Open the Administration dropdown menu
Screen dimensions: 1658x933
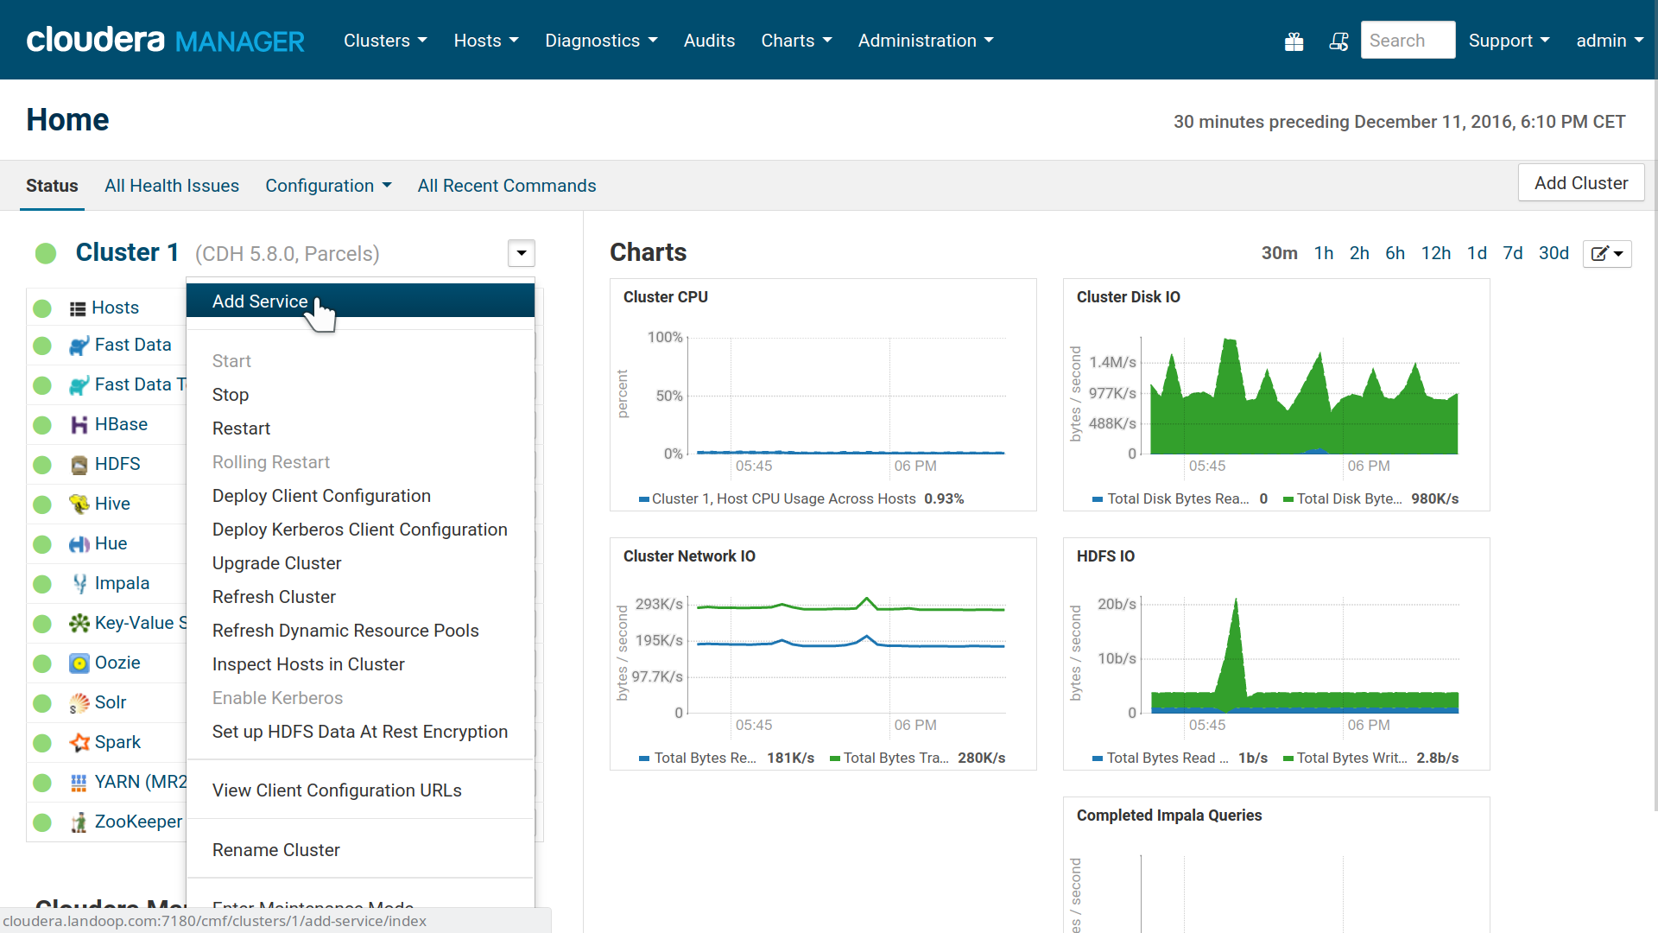click(x=926, y=41)
